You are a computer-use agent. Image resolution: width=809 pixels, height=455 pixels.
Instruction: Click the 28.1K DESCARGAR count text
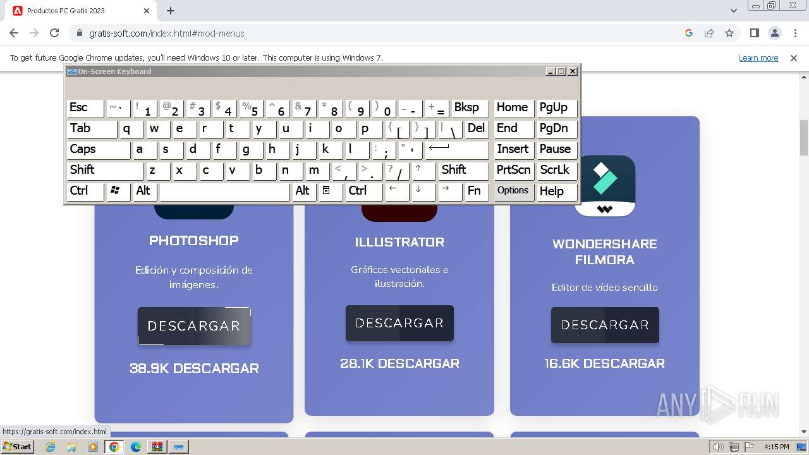coord(399,363)
